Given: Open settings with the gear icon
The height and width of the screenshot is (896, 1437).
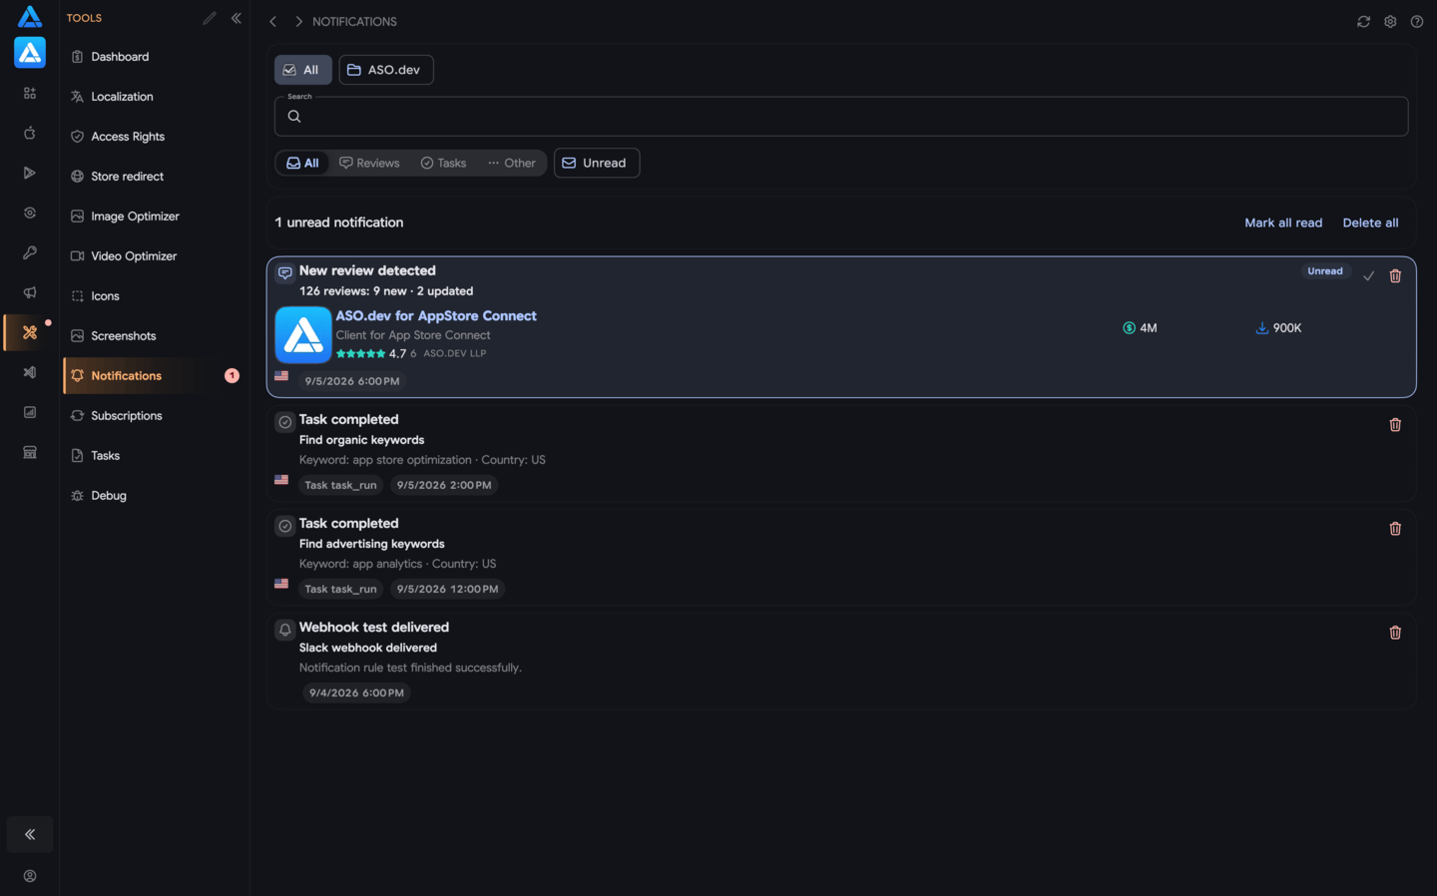Looking at the screenshot, I should 1390,21.
